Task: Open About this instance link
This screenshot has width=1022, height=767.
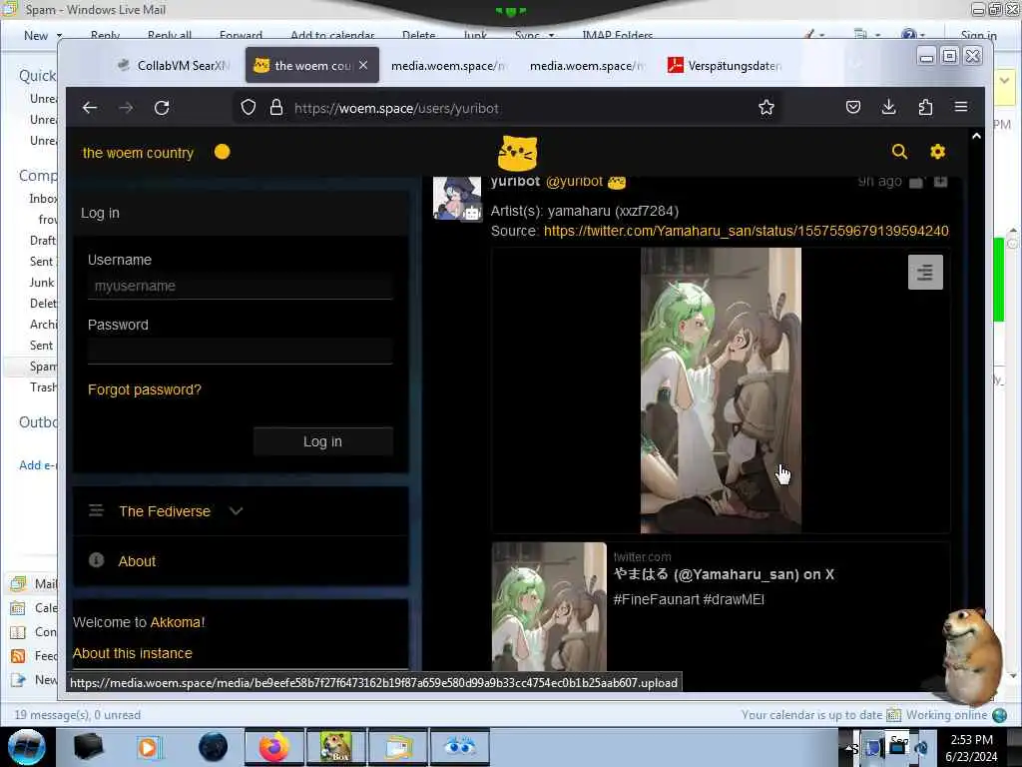Action: (133, 653)
